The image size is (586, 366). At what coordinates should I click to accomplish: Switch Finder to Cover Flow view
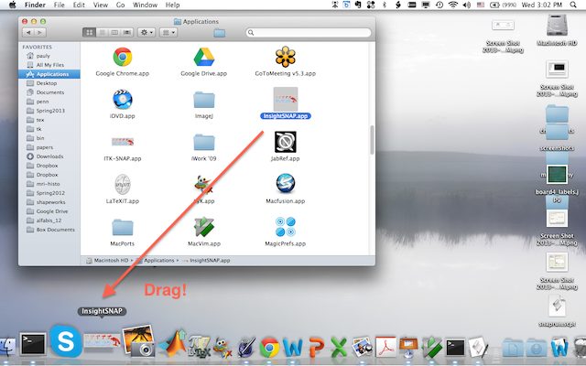[x=127, y=33]
